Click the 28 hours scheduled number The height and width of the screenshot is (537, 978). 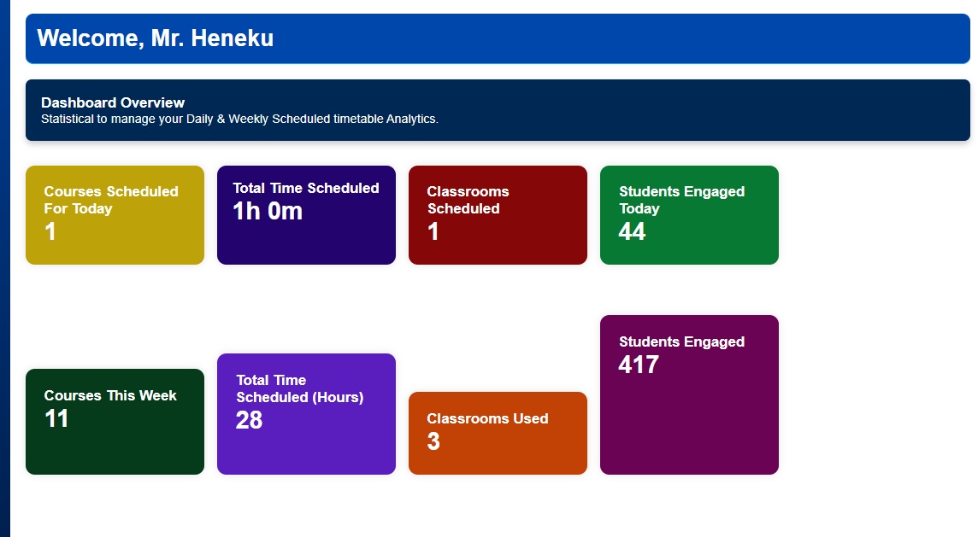(249, 421)
